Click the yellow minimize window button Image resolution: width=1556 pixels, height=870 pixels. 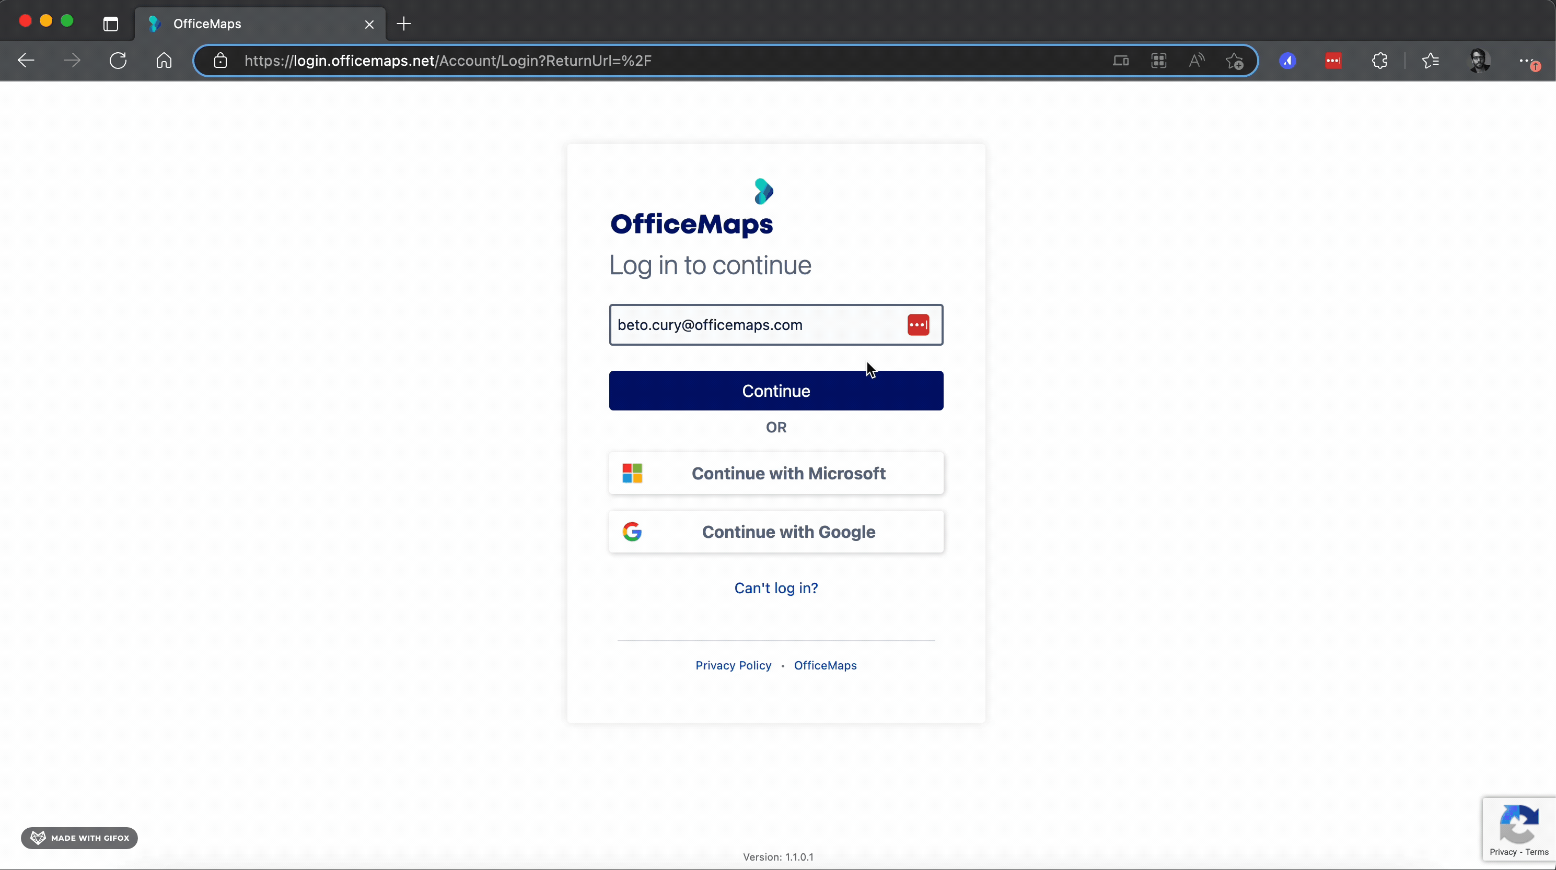tap(46, 20)
